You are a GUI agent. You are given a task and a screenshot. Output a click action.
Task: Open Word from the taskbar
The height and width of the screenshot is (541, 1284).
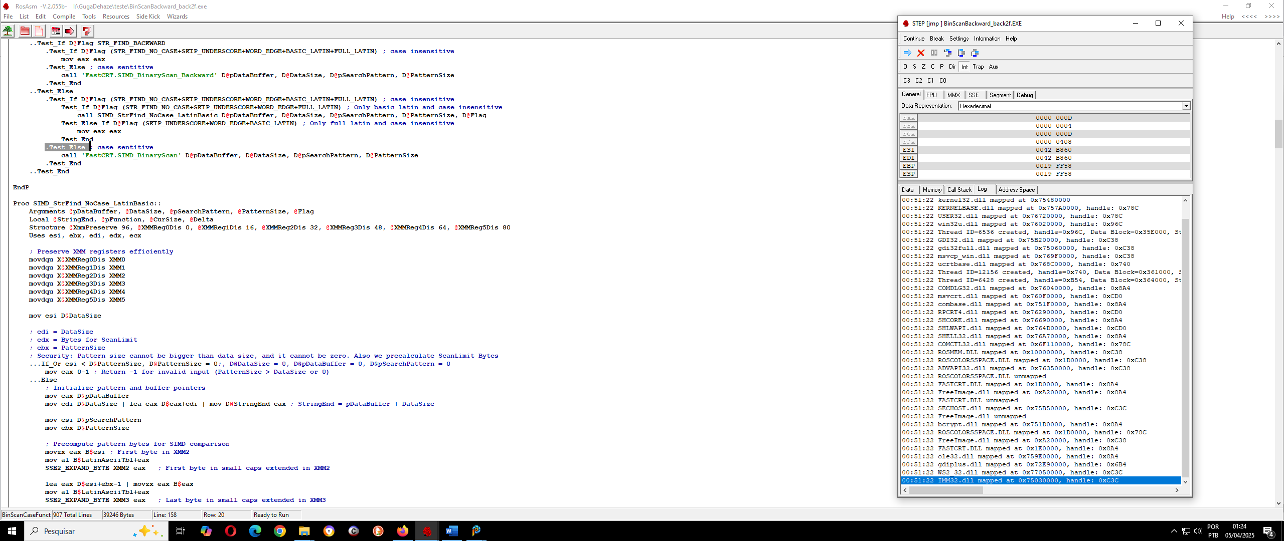[x=451, y=531]
